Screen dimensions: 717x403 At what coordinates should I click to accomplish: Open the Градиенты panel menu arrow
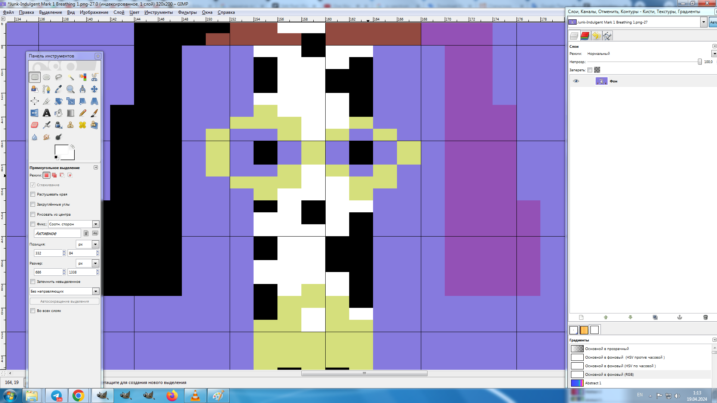coord(714,340)
